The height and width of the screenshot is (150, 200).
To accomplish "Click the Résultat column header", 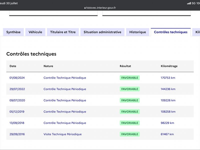I will 125,66.
